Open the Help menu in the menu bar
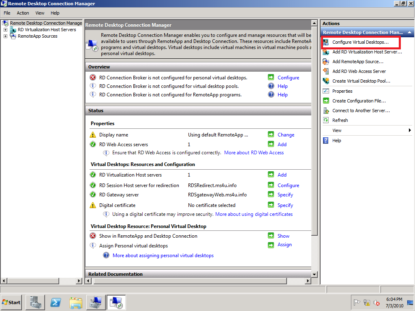This screenshot has width=415, height=311. [x=55, y=13]
